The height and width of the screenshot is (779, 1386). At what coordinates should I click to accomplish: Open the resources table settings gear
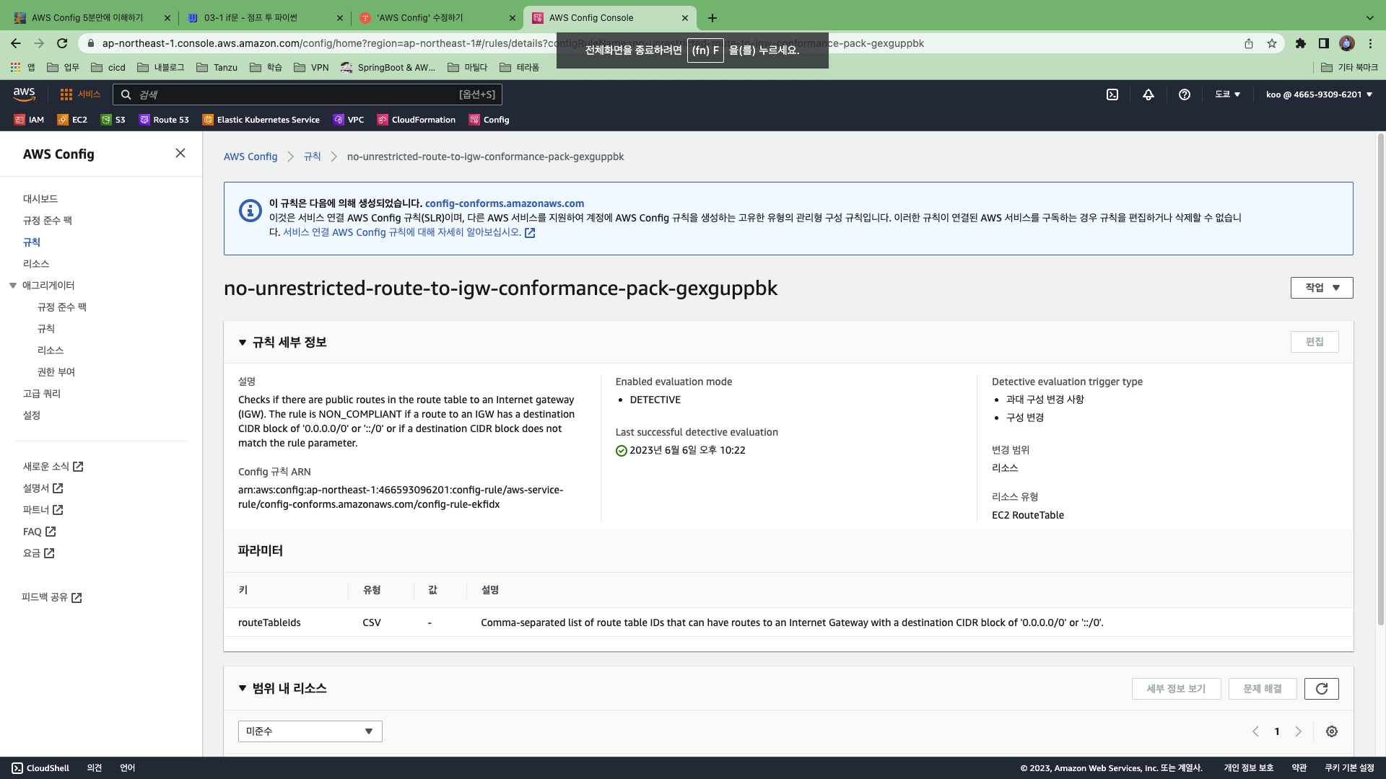[x=1332, y=731]
